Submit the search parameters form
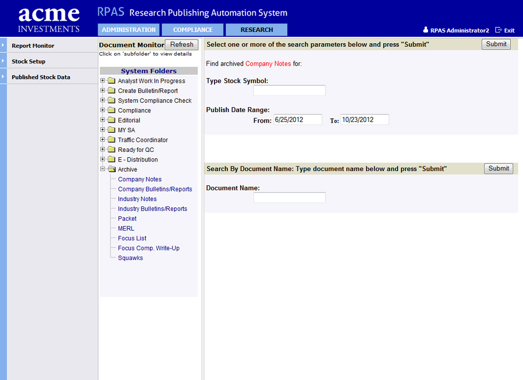Screen dimensions: 523x380 coord(496,44)
